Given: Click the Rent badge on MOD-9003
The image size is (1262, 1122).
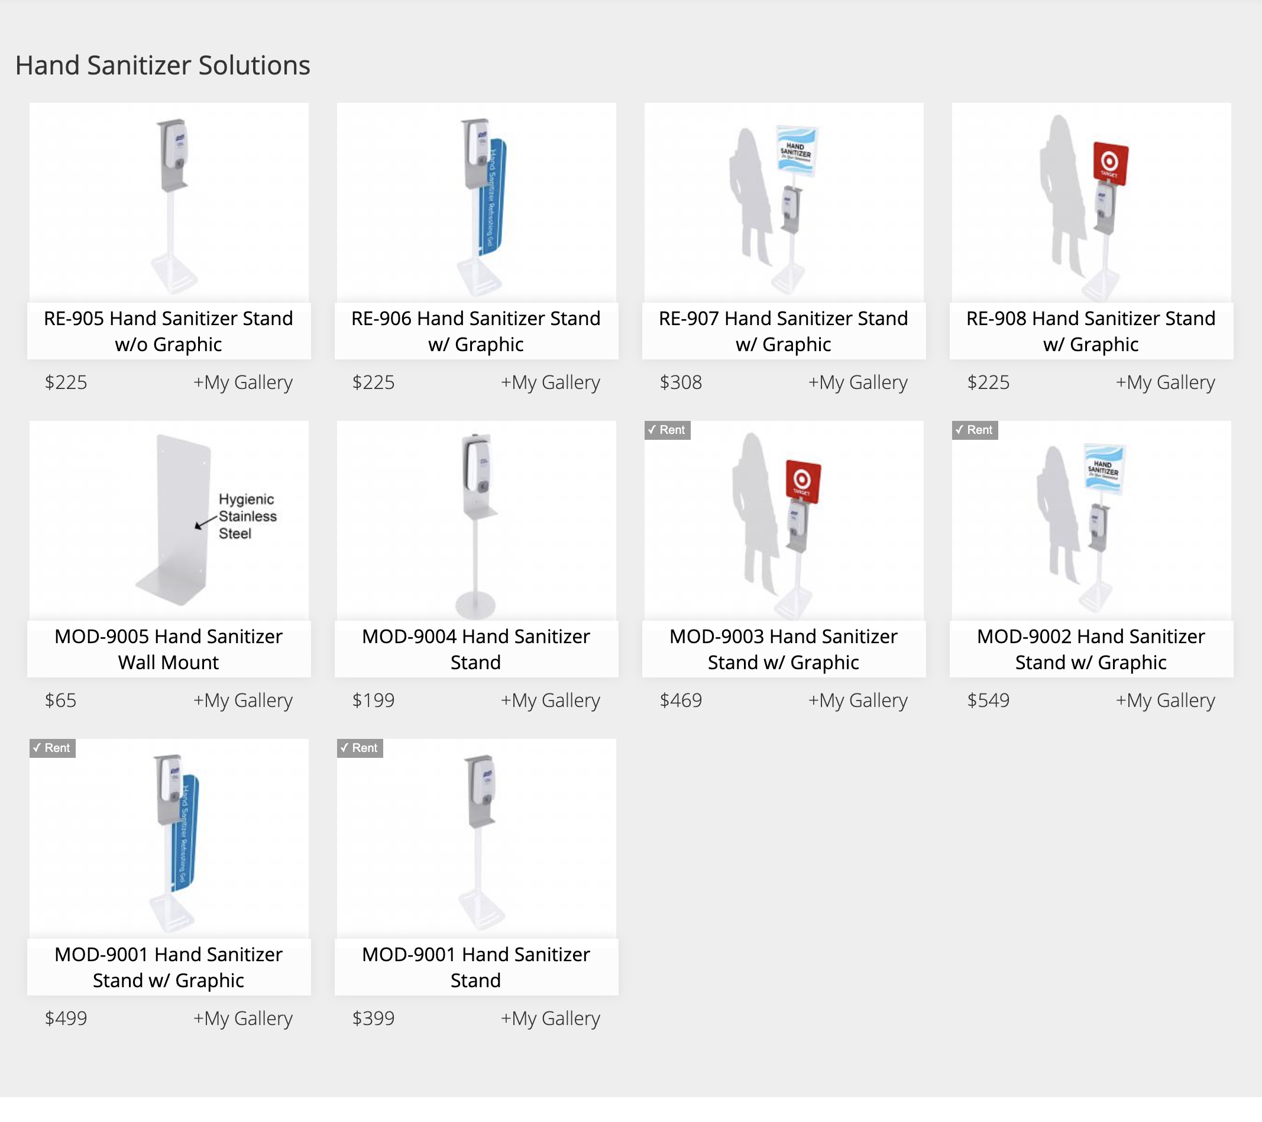Looking at the screenshot, I should pos(668,430).
